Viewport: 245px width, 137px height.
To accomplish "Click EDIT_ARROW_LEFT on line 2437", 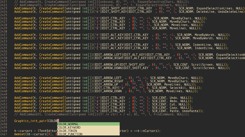I will click(108, 55).
